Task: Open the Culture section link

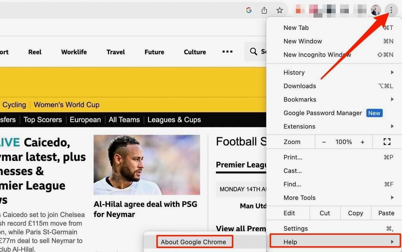Action: (x=195, y=52)
